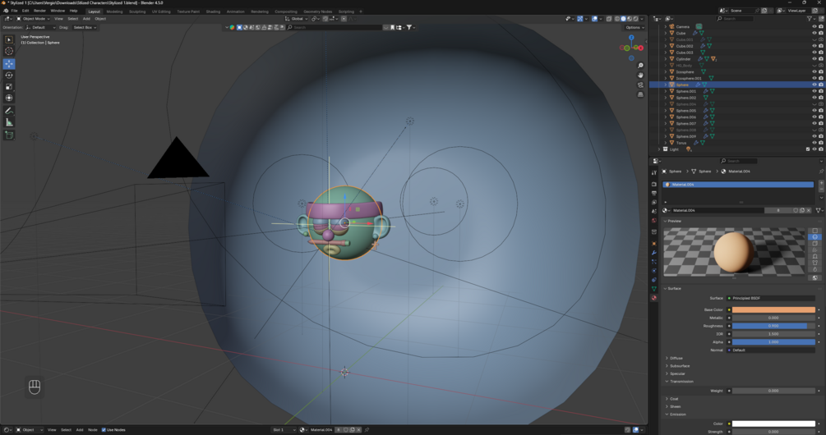Adjust the Roughness slider
Viewport: 826px width, 435px height.
pos(773,326)
